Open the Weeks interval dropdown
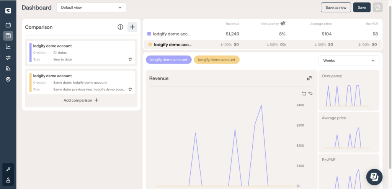Viewport: 392px width, 189px height. point(349,60)
